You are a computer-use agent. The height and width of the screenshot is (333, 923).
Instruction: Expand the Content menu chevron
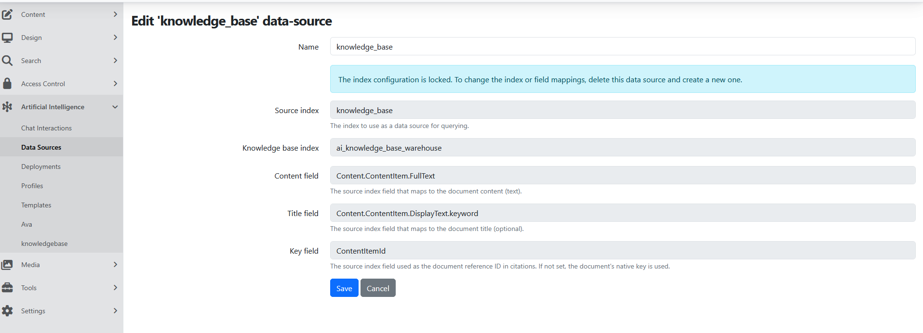click(x=115, y=14)
